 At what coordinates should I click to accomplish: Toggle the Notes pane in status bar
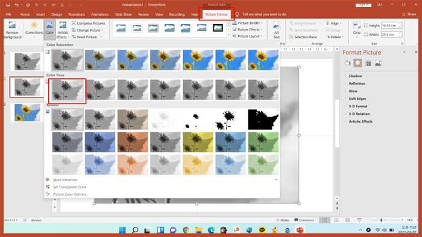[282, 220]
